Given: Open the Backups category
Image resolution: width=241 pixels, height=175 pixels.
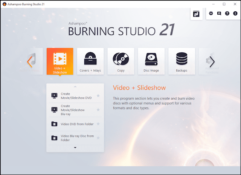Looking at the screenshot, I should click(x=182, y=61).
